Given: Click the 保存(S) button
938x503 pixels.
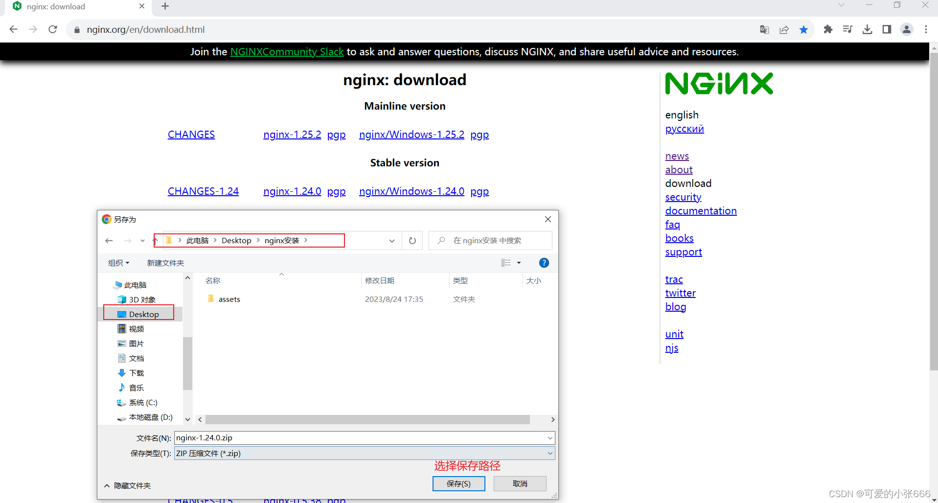Looking at the screenshot, I should click(458, 483).
